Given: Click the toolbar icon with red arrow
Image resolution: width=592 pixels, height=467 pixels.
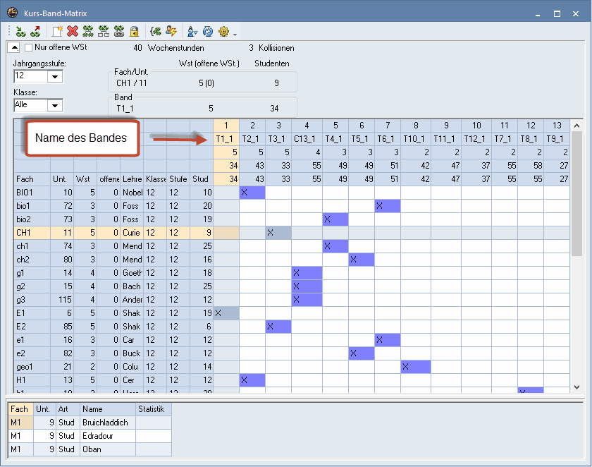Looking at the screenshot, I should click(x=35, y=31).
